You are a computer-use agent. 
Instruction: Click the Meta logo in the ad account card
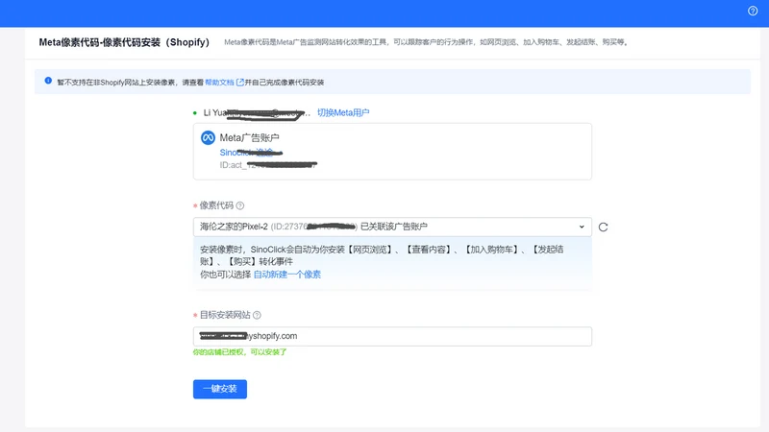click(x=208, y=137)
